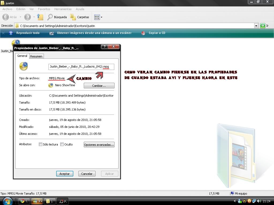This screenshot has width=274, height=205.
Task: Click the Cambiar... button
Action: [x=99, y=86]
